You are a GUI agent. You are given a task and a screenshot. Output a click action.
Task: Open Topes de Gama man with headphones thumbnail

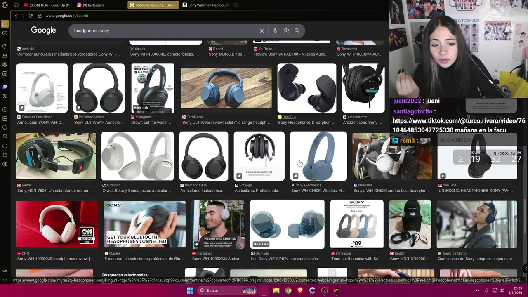(476, 224)
